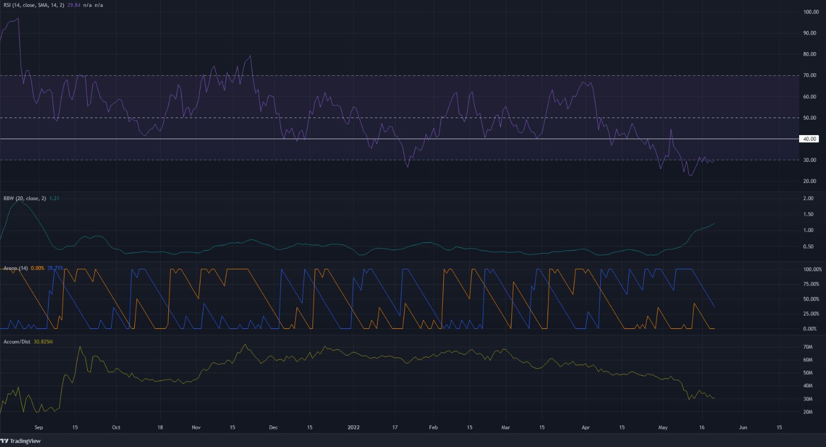
Task: Select the BBW indicator legend title
Action: click(x=23, y=198)
